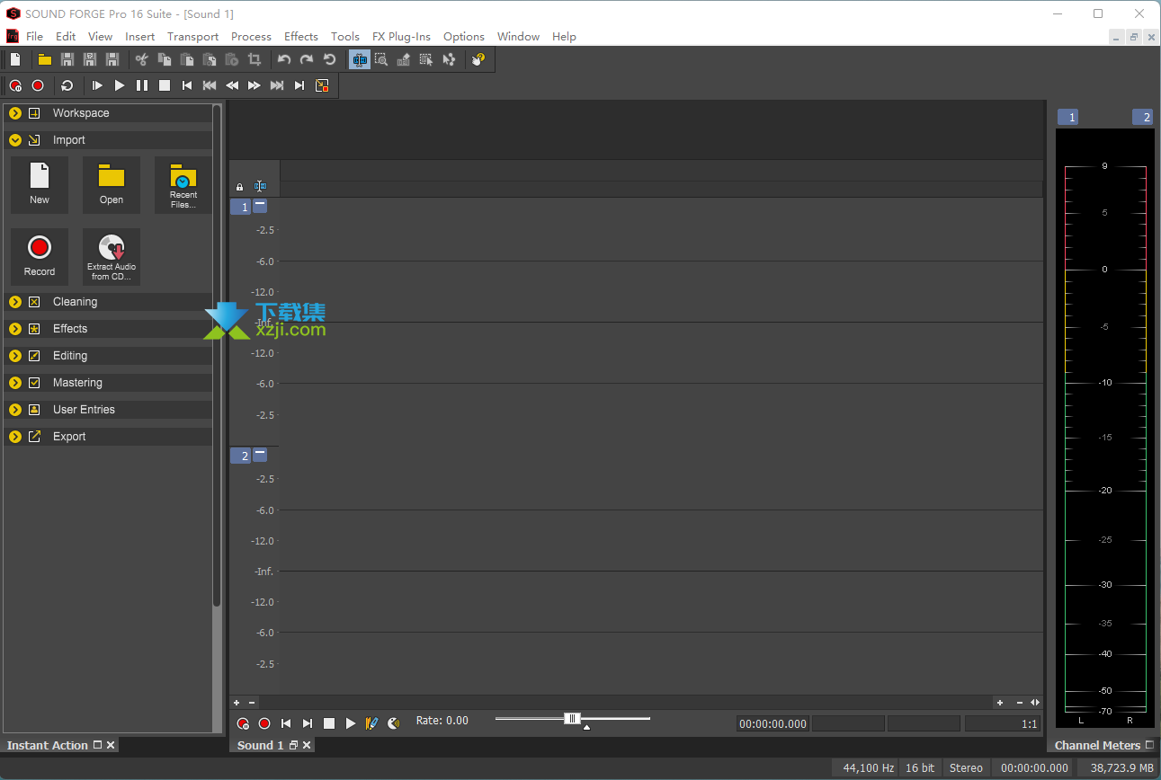Open the FX Plug-Ins menu
This screenshot has width=1161, height=780.
point(401,37)
